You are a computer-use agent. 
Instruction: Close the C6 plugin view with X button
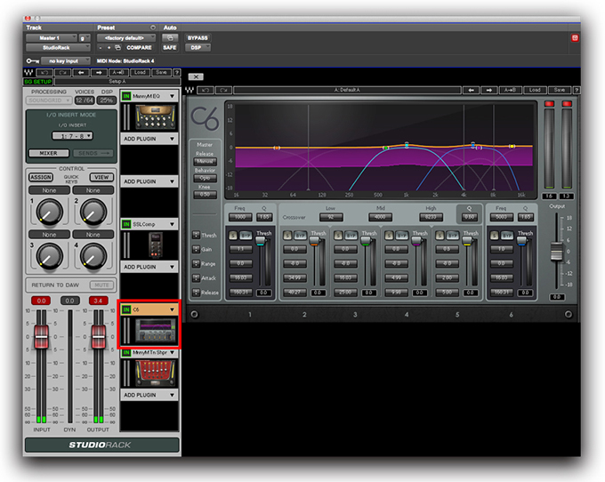[196, 76]
